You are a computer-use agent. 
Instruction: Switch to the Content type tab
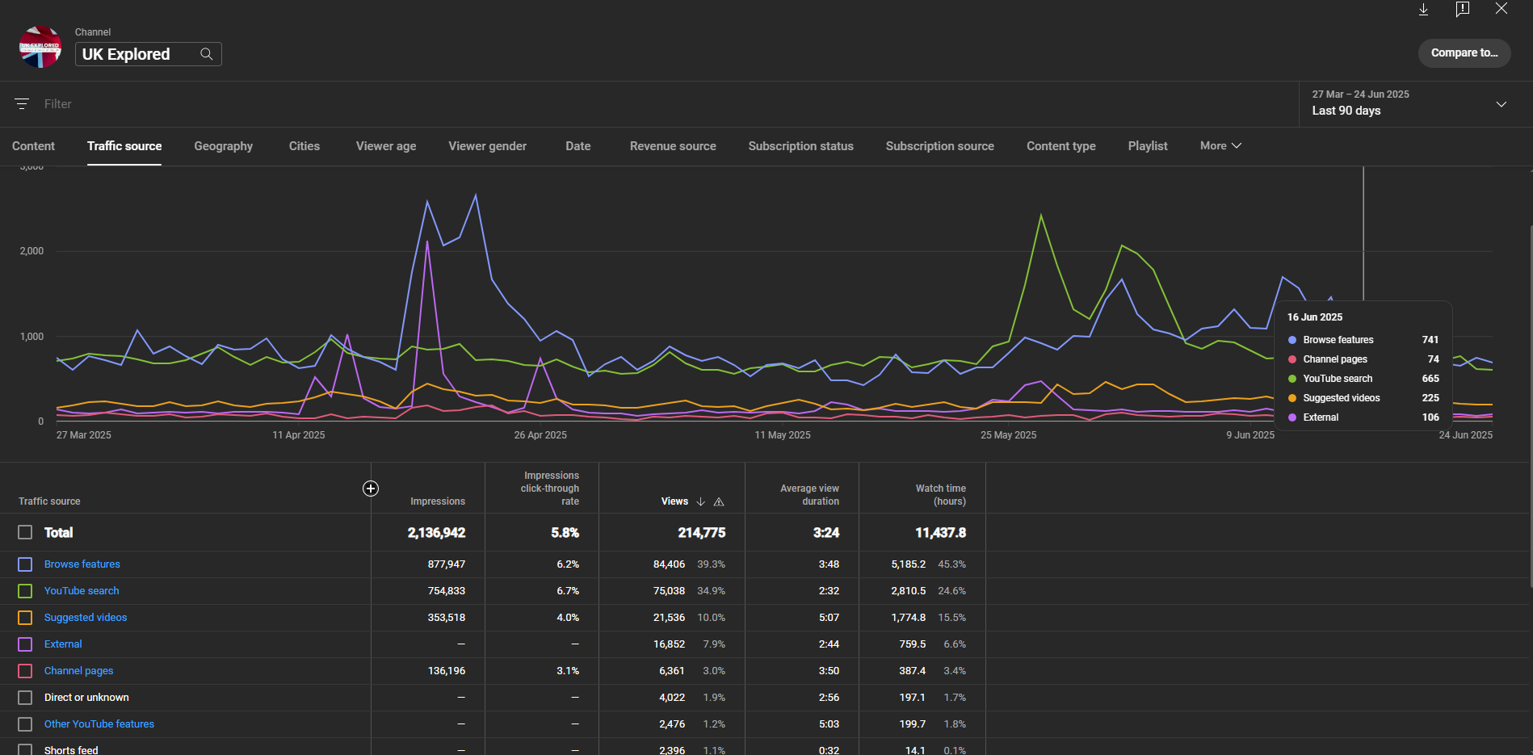1061,146
